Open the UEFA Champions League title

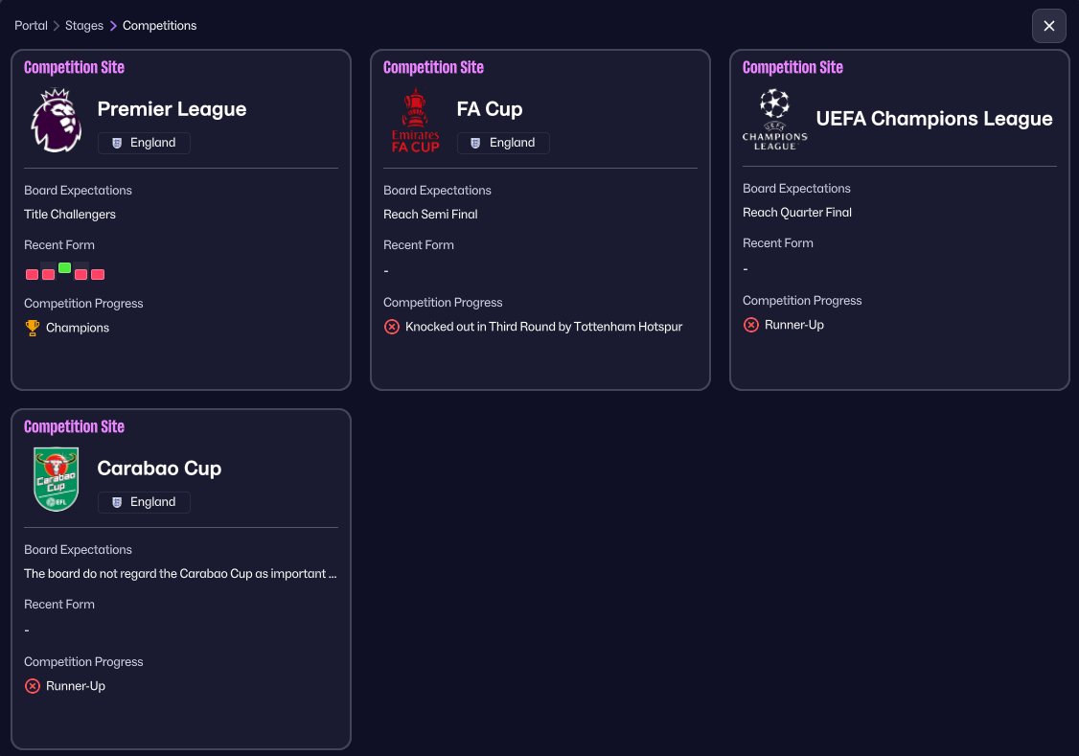coord(934,119)
